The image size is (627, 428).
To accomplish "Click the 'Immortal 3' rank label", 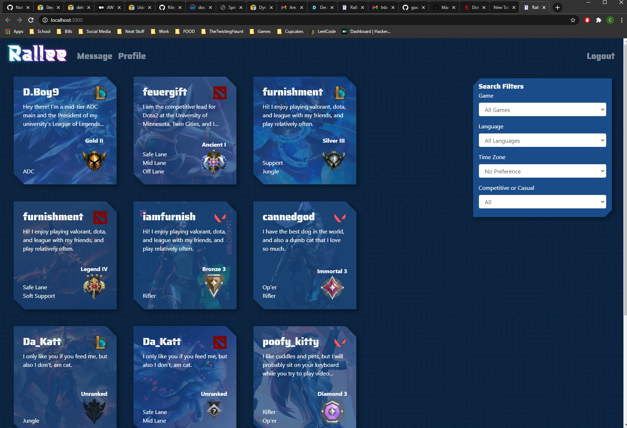I will click(x=332, y=271).
